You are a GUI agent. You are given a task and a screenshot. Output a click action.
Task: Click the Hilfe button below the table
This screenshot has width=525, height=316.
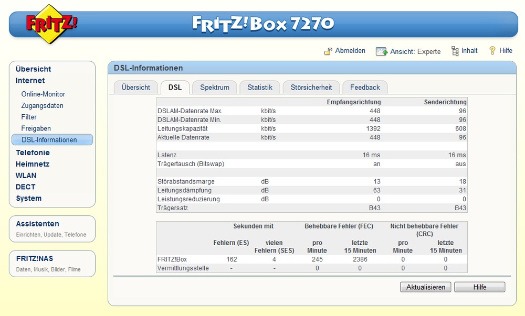480,287
